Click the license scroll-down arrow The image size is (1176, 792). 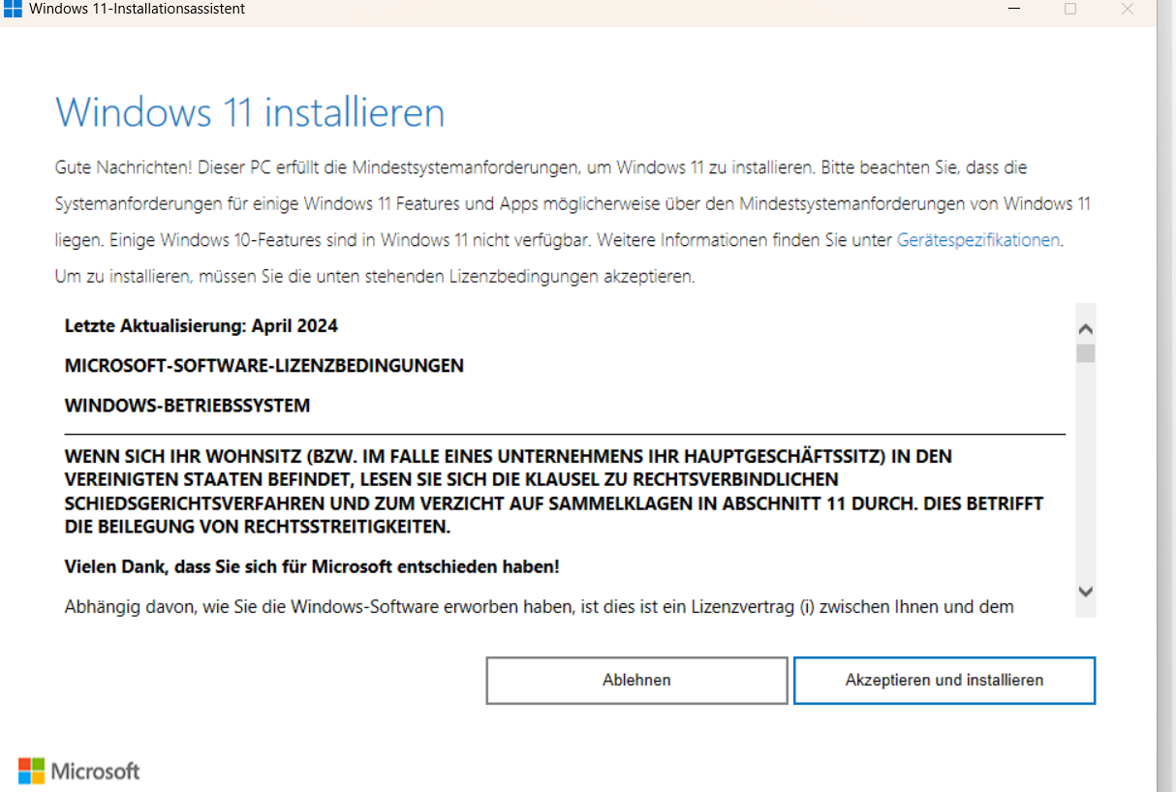point(1086,591)
